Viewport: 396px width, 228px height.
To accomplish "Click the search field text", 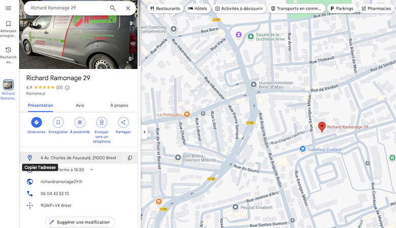I will 53,8.
